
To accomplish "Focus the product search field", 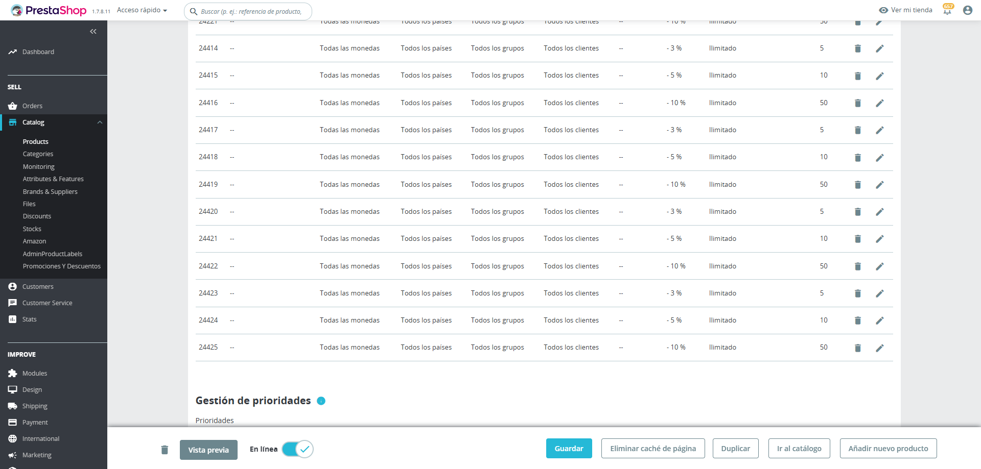I will 248,11.
